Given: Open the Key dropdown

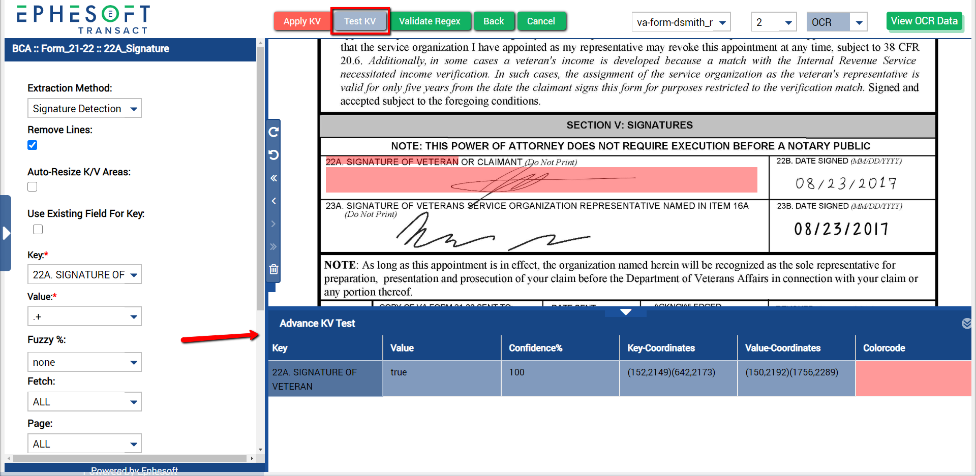Looking at the screenshot, I should coord(84,274).
